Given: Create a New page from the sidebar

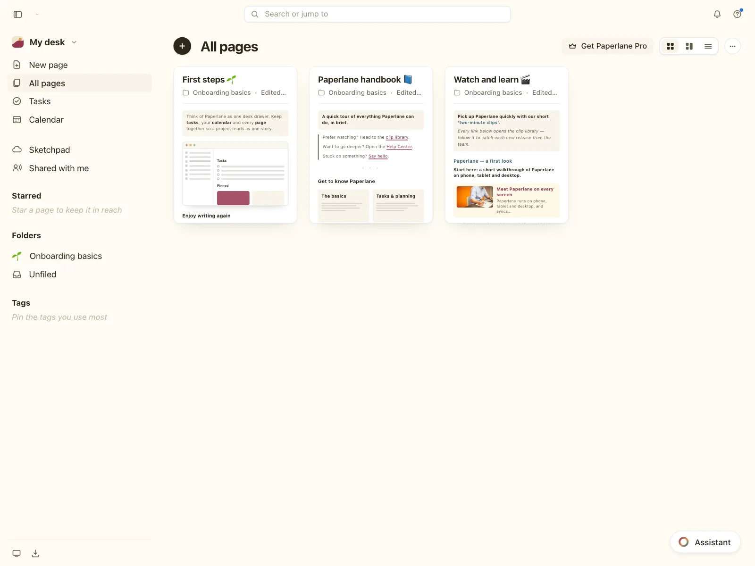Looking at the screenshot, I should coord(80,65).
